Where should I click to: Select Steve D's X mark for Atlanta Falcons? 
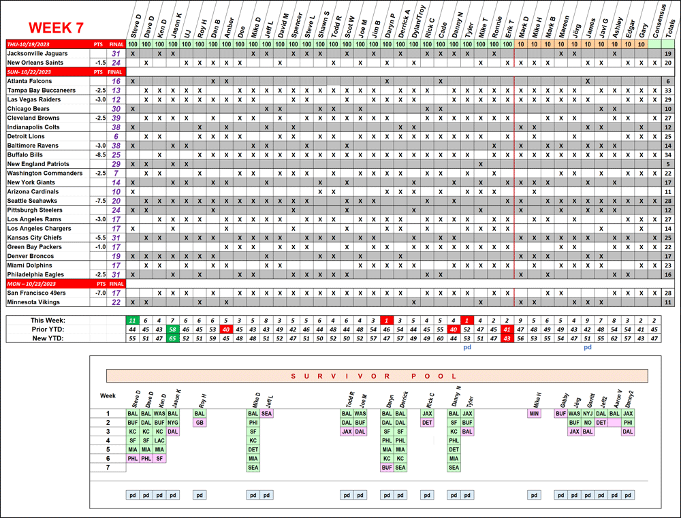click(133, 81)
